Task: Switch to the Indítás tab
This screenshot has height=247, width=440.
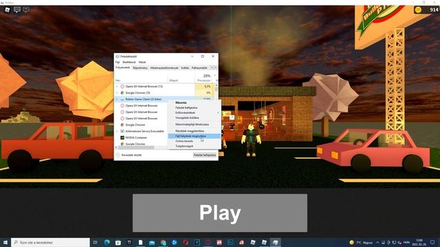Action: [x=185, y=68]
